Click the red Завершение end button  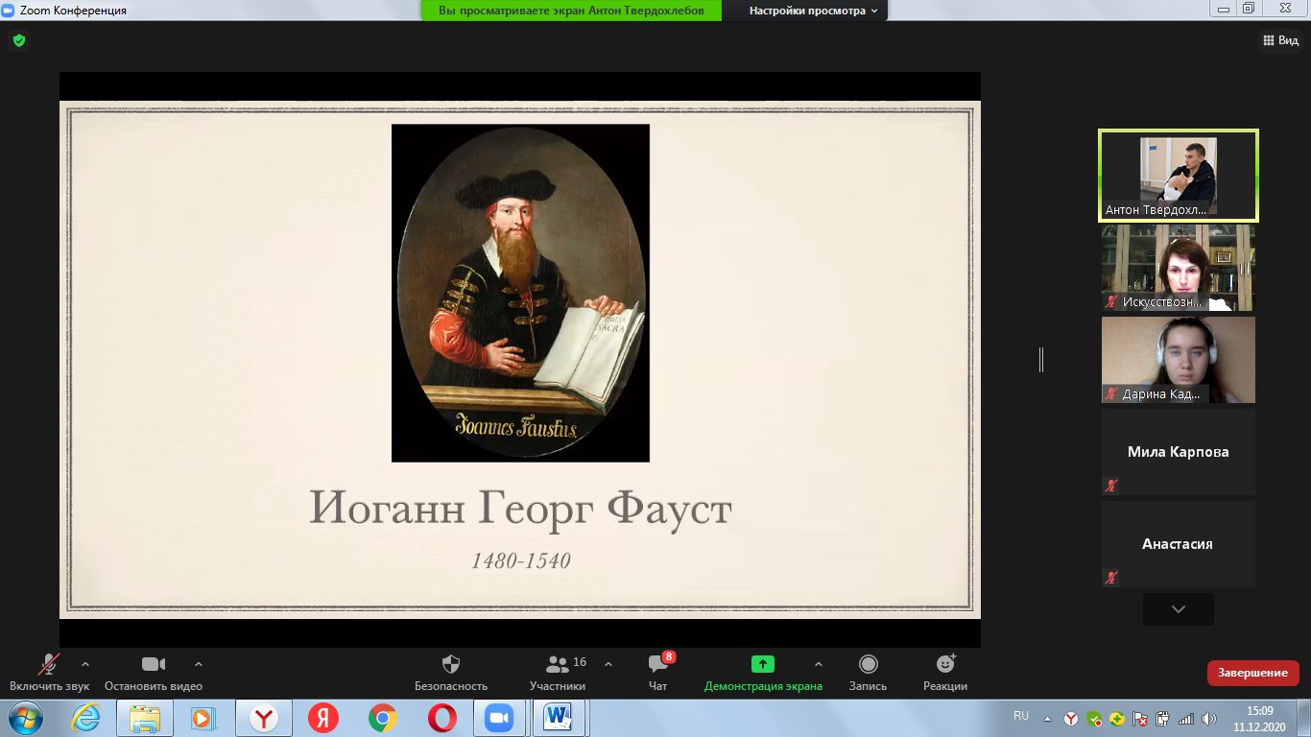pos(1253,673)
